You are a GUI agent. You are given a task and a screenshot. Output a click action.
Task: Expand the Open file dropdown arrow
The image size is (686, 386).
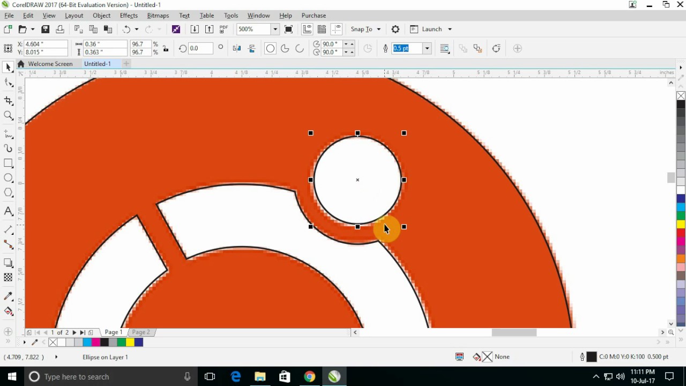point(33,29)
